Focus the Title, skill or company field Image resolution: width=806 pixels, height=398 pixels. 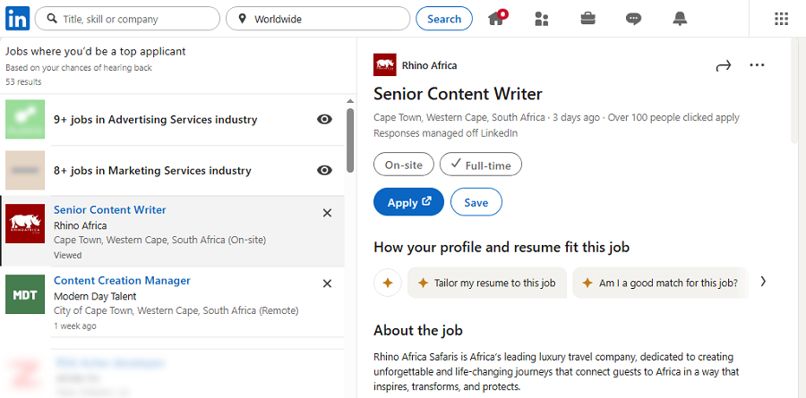click(127, 19)
